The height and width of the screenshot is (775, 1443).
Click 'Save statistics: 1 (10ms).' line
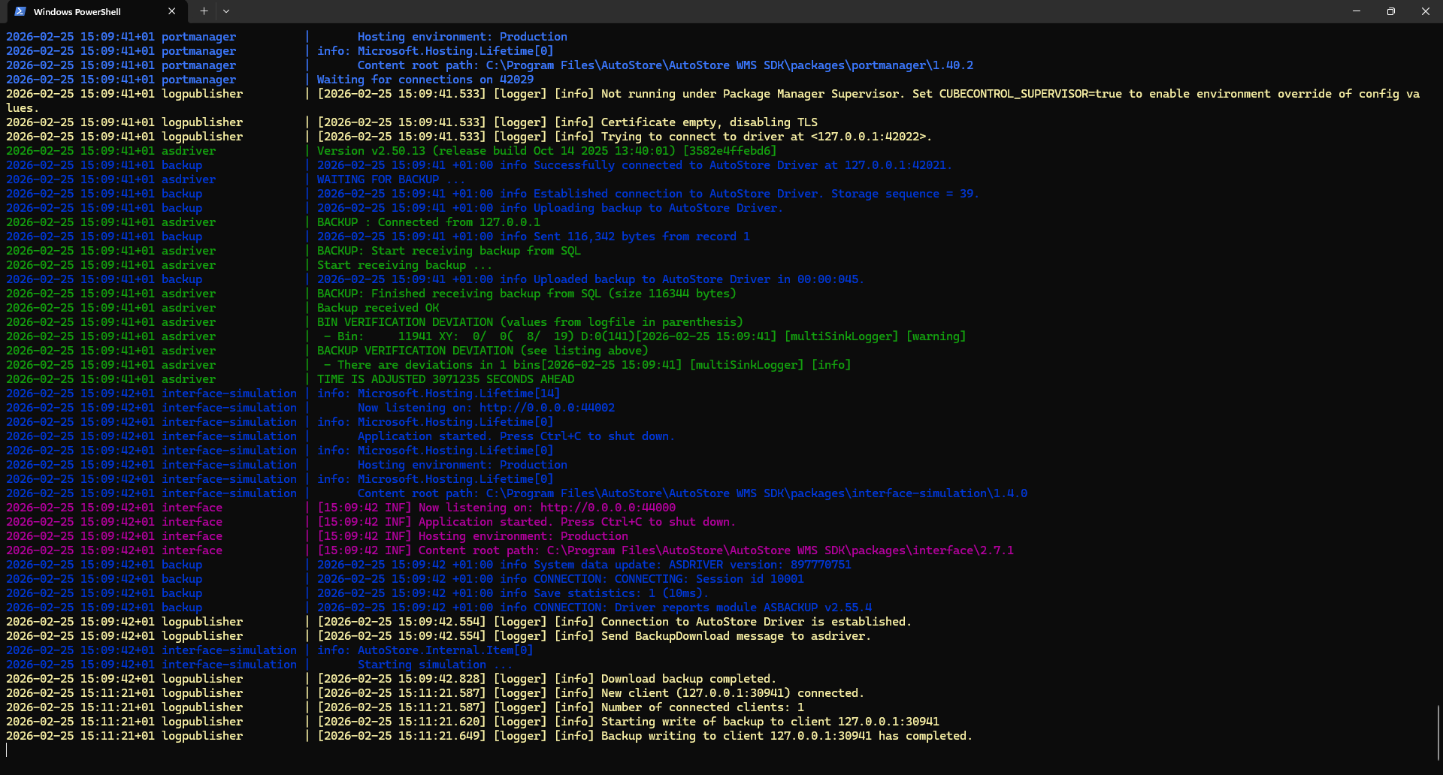[622, 593]
